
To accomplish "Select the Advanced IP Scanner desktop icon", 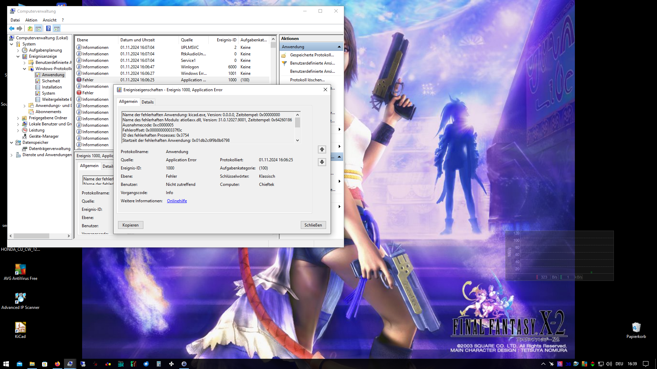I will pos(20,301).
